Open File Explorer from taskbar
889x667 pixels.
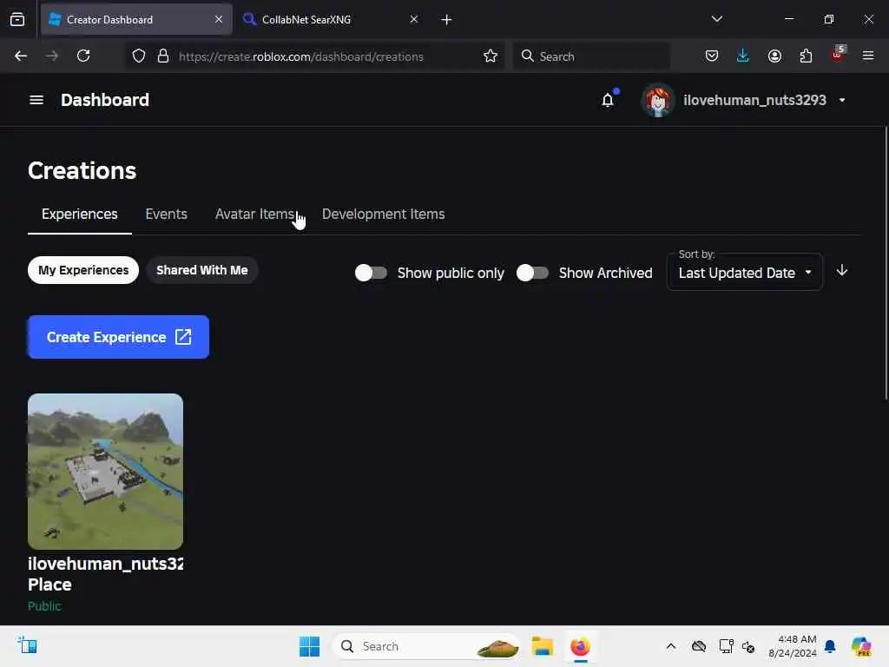click(542, 646)
